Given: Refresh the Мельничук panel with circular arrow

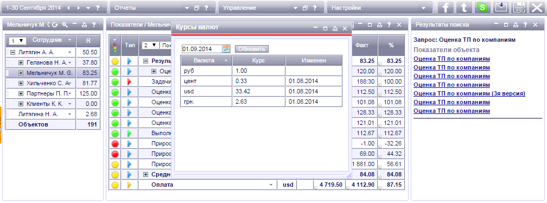Looking at the screenshot, I should pyautogui.click(x=55, y=25).
